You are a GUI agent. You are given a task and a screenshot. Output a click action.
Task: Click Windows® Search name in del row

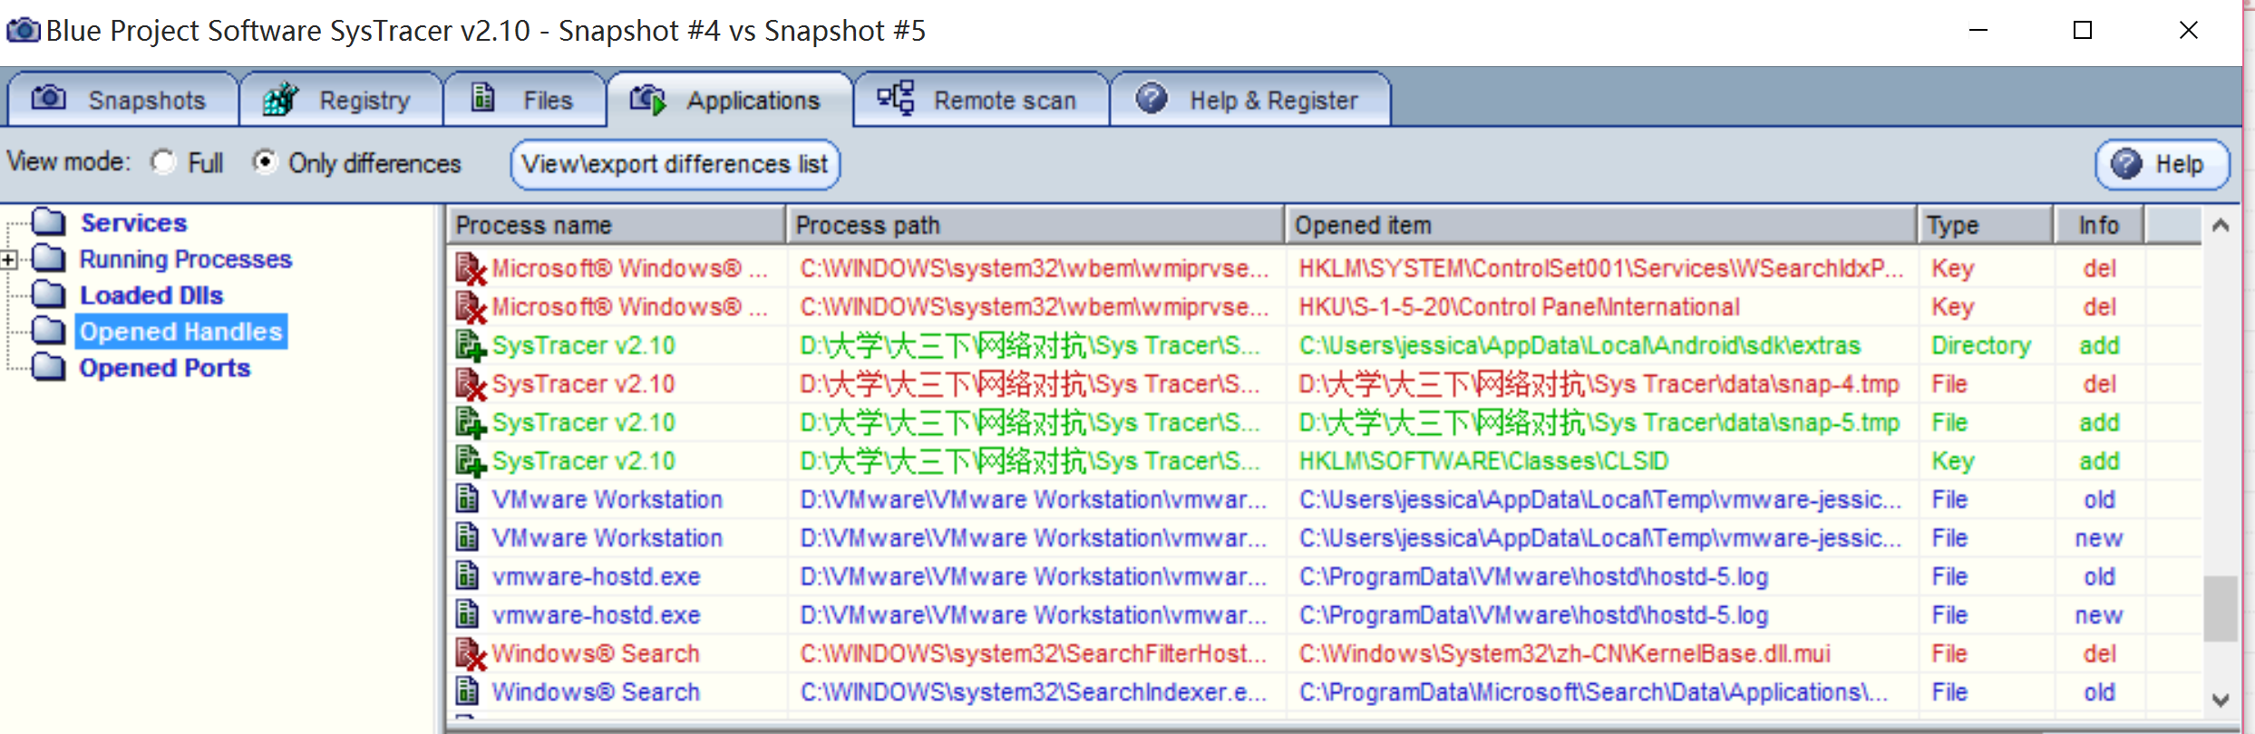point(596,653)
